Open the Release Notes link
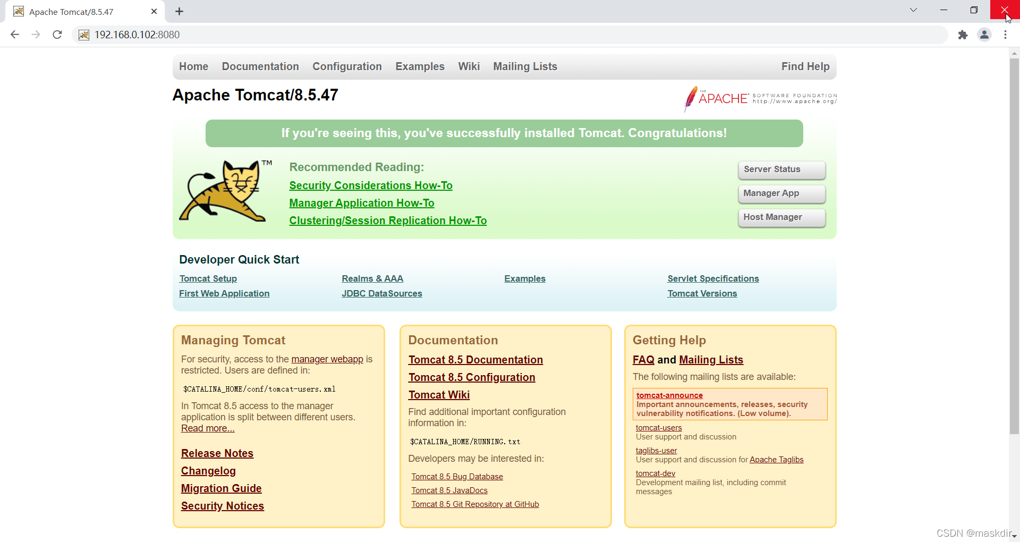The height and width of the screenshot is (542, 1020). [x=217, y=453]
